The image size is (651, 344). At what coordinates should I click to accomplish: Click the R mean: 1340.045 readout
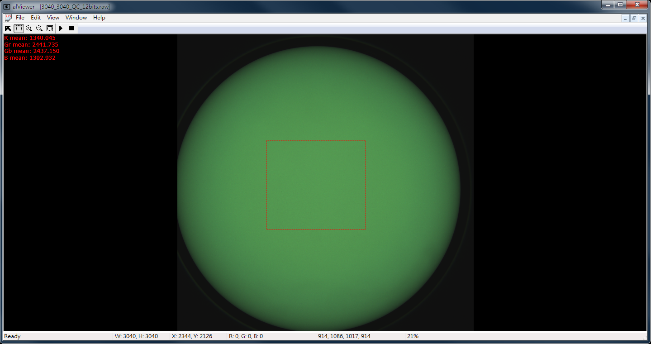pyautogui.click(x=30, y=38)
